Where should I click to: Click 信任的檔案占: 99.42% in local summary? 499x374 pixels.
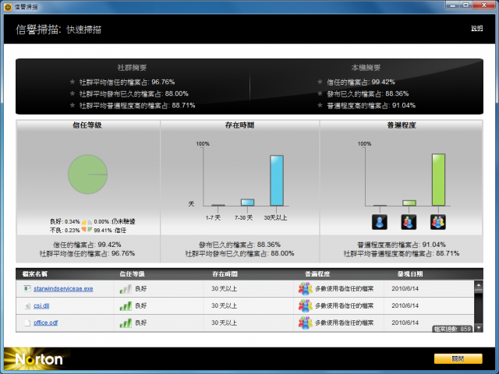point(361,82)
